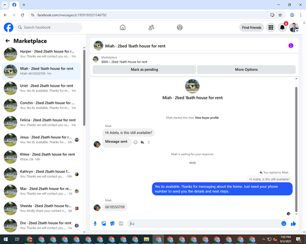Open Conchis's 2bed 2bath house conversation
This screenshot has height=244, width=306.
41,106
